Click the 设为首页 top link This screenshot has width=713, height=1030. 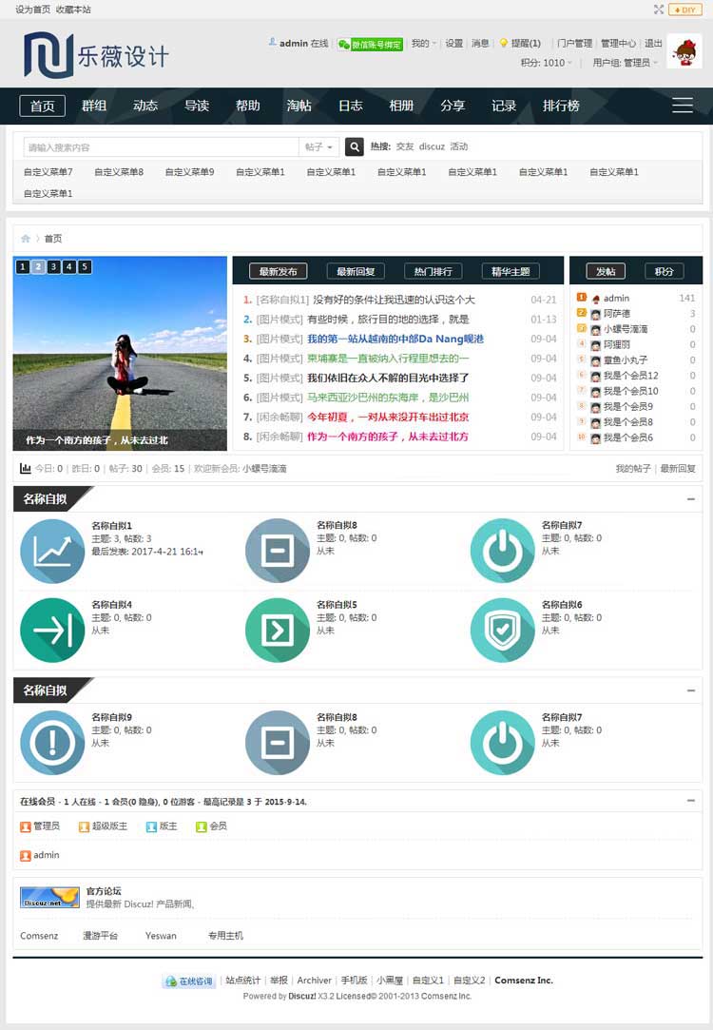(33, 10)
